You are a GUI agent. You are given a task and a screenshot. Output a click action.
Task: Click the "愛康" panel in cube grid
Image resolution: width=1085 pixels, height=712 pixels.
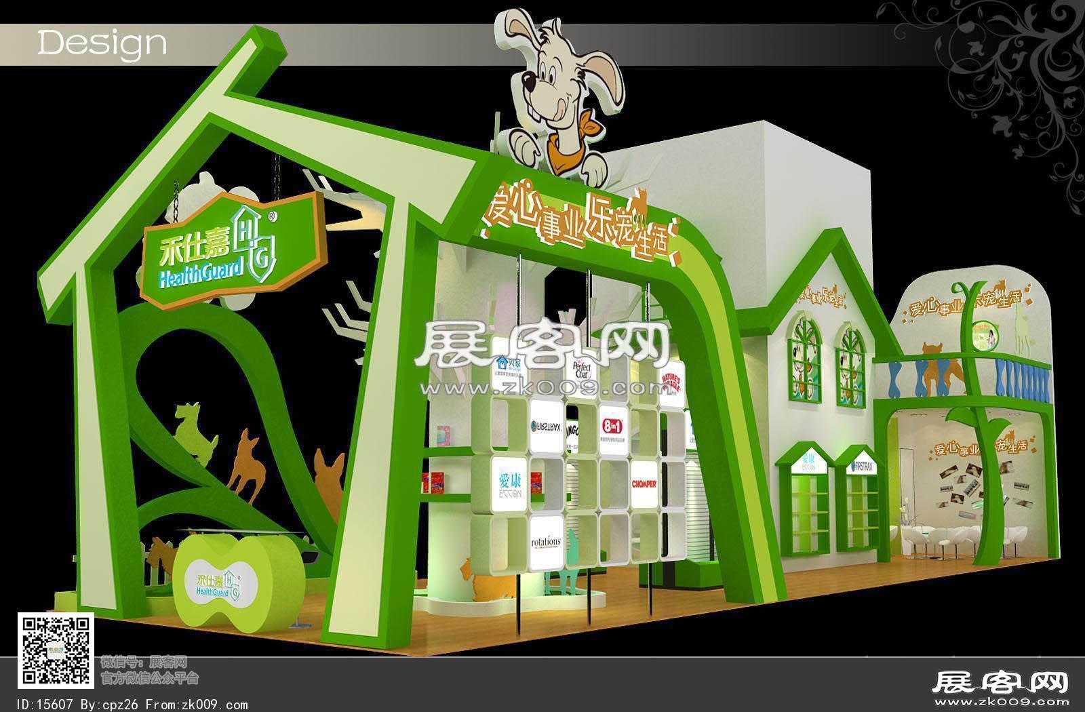pos(508,483)
